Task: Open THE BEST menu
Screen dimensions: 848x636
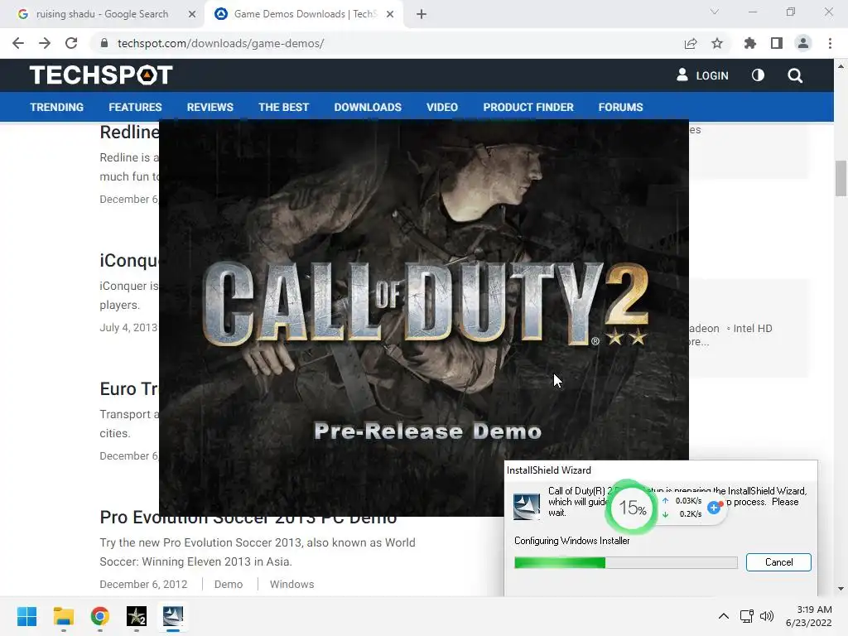Action: pyautogui.click(x=283, y=107)
